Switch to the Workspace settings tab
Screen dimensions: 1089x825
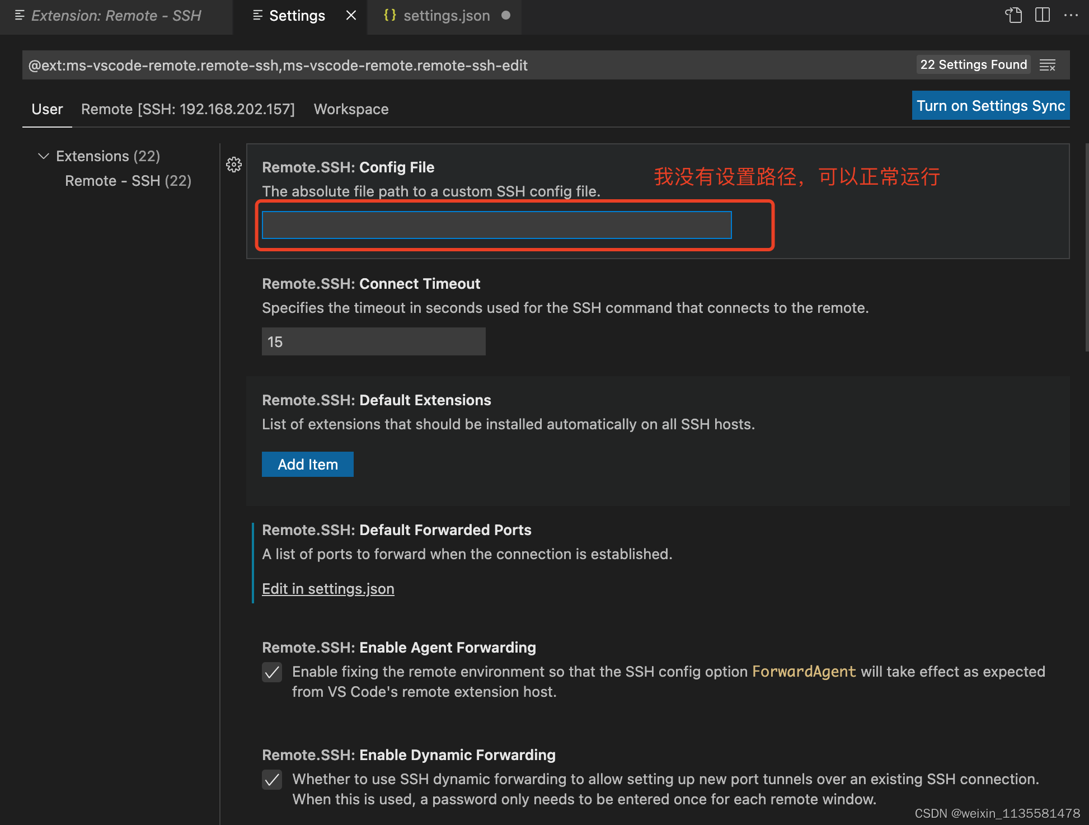pos(351,109)
